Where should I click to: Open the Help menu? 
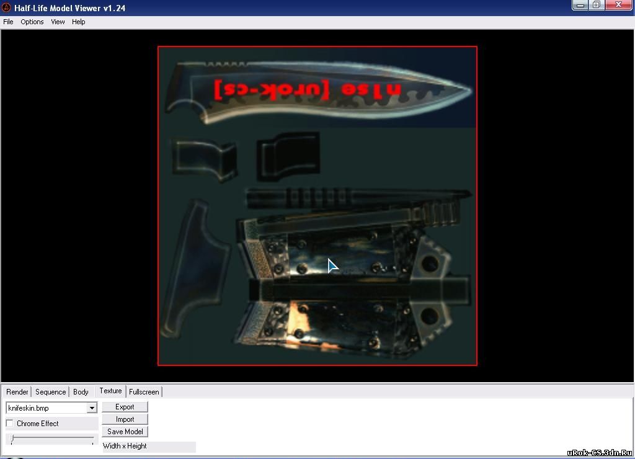79,22
